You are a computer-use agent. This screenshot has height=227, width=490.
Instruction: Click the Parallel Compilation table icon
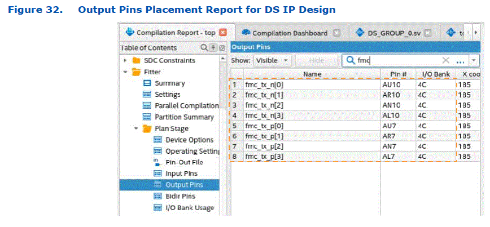[147, 106]
